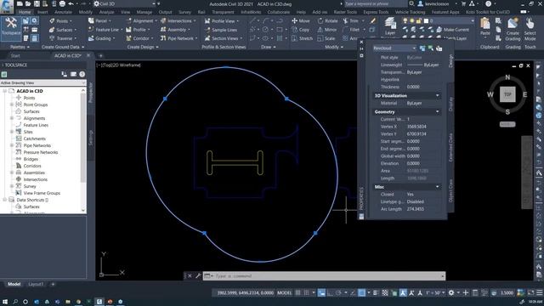Toggle ortho mode in status bar
The width and height of the screenshot is (544, 306).
[330, 292]
